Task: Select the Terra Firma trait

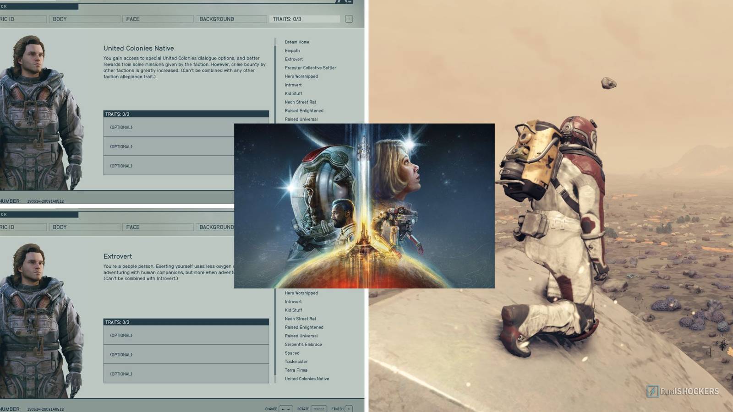Action: pos(296,370)
